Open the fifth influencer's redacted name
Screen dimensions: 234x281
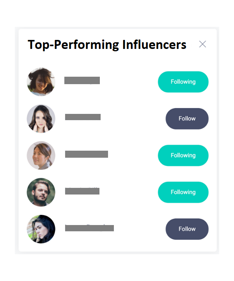pyautogui.click(x=89, y=228)
